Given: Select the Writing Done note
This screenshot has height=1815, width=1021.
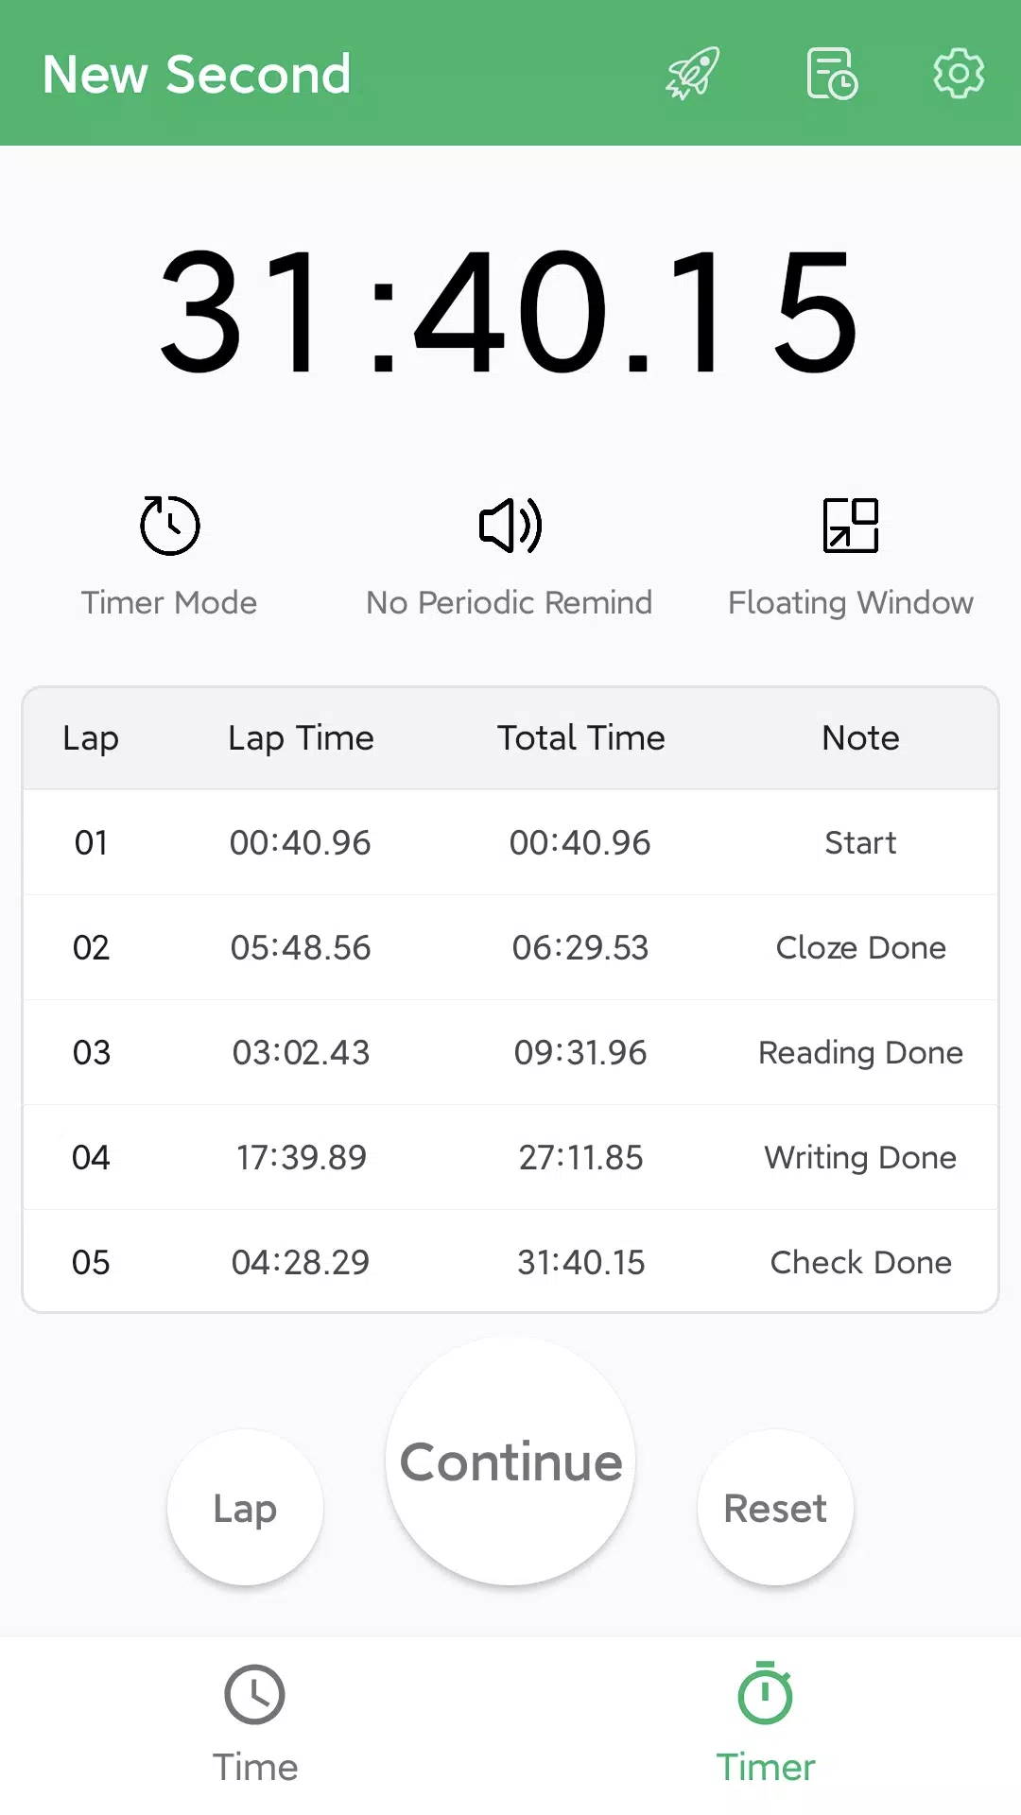Looking at the screenshot, I should pyautogui.click(x=860, y=1157).
